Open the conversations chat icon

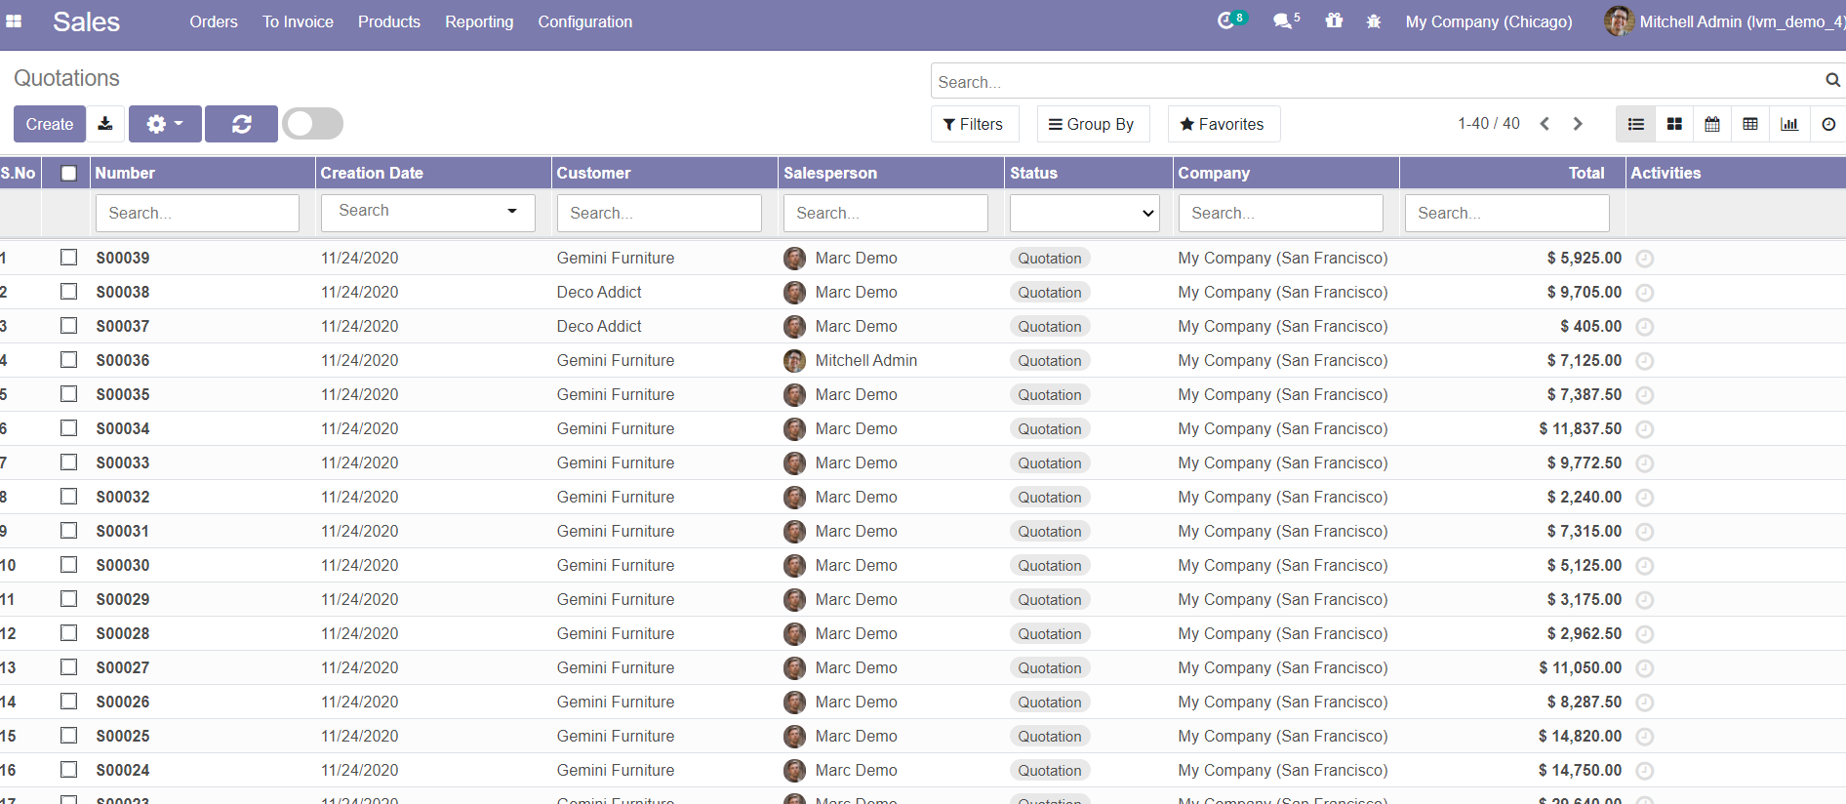pos(1283,21)
